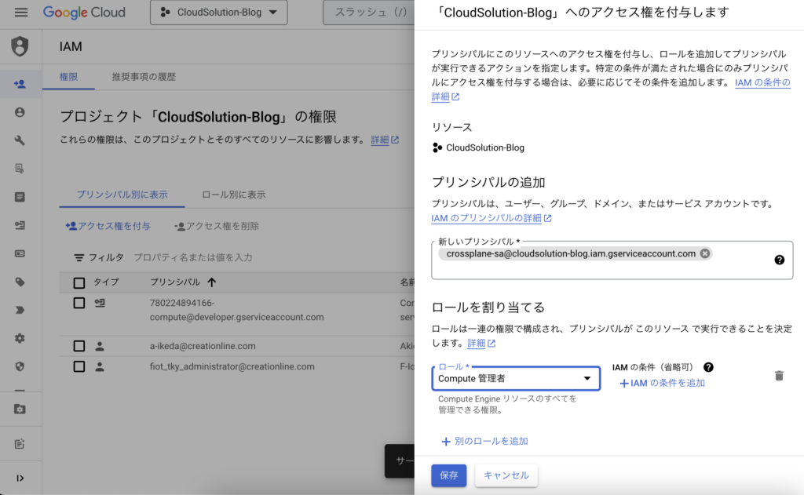
Task: Click help icon next to IAM の条件
Action: (708, 367)
